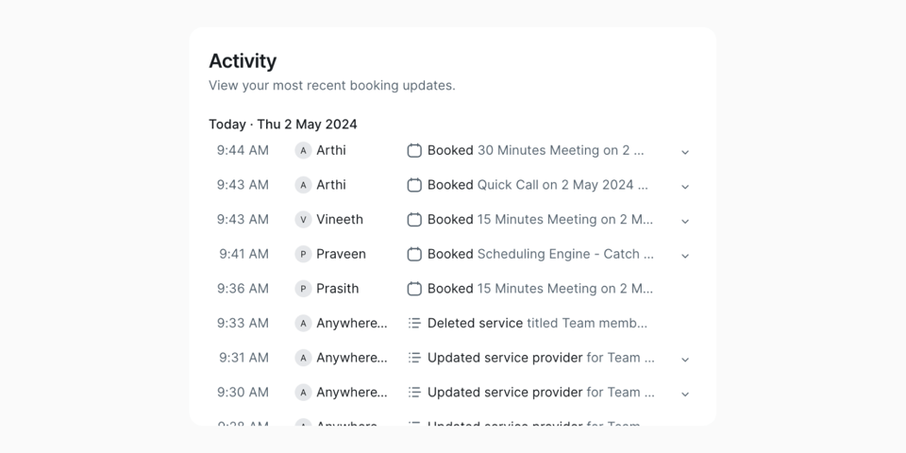Click the A avatar in the 9:31 AM row
The height and width of the screenshot is (453, 906).
303,358
